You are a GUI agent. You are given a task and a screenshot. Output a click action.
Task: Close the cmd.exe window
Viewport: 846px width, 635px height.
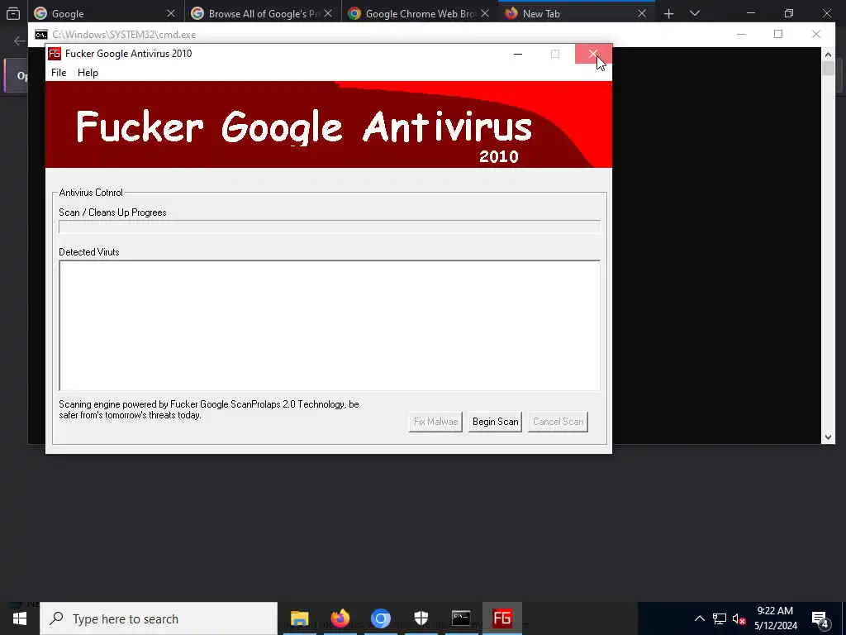click(x=815, y=34)
